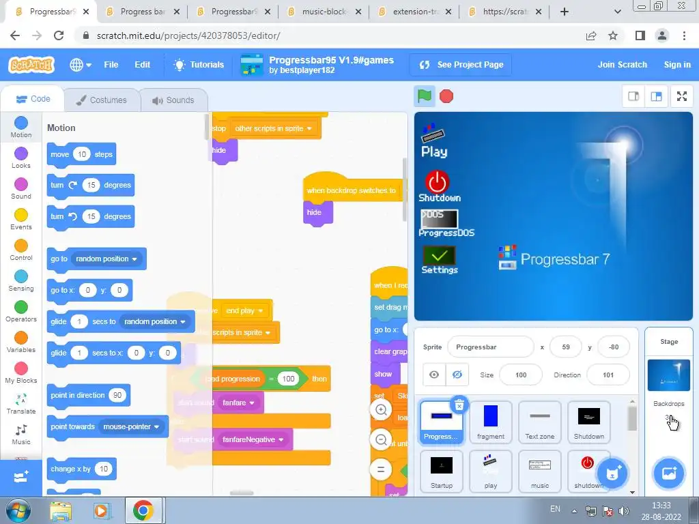Zoom out the code workspace
The height and width of the screenshot is (524, 699).
tap(381, 440)
